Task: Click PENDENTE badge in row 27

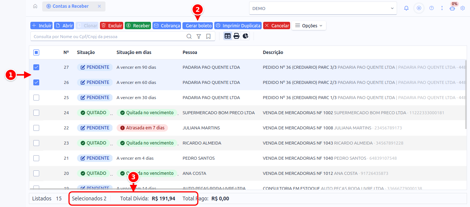Action: [95, 67]
